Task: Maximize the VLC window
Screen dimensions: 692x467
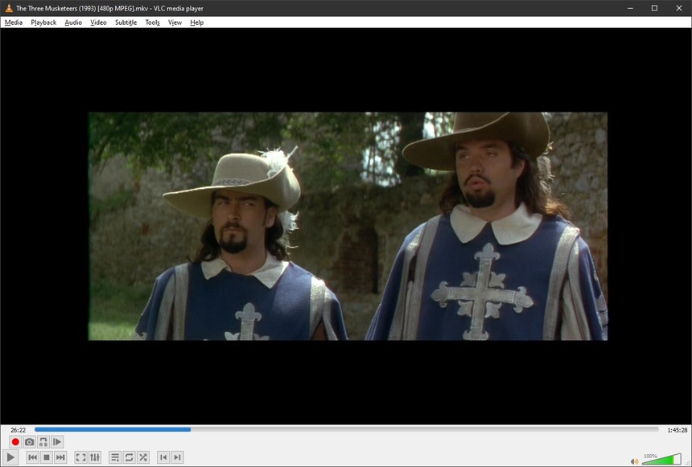Action: (654, 8)
